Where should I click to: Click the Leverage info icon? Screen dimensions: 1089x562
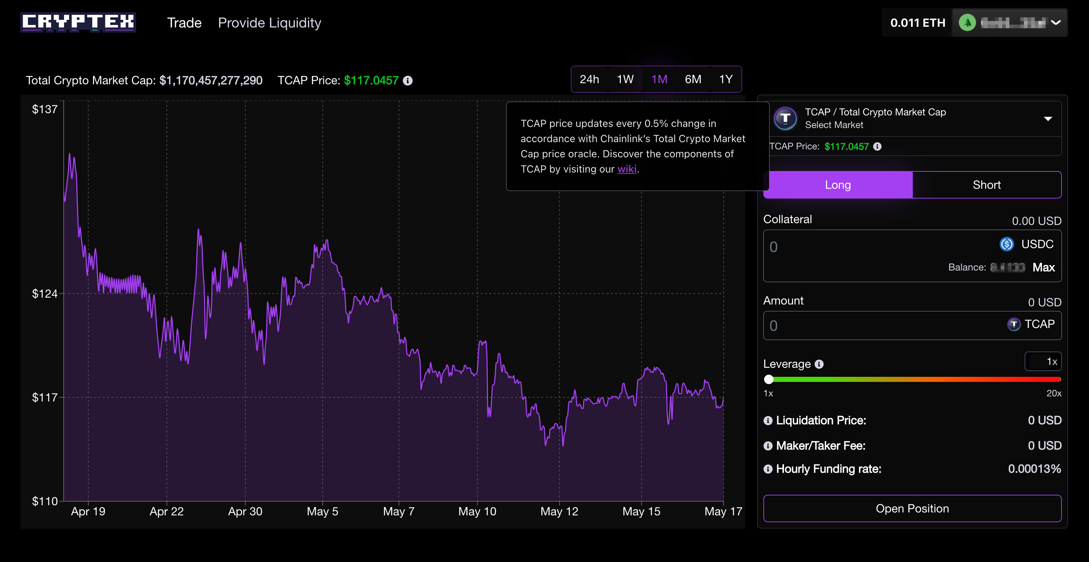819,364
